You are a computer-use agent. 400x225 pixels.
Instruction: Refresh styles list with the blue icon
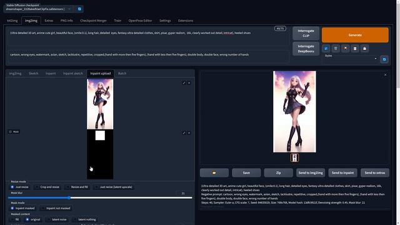pyautogui.click(x=384, y=59)
